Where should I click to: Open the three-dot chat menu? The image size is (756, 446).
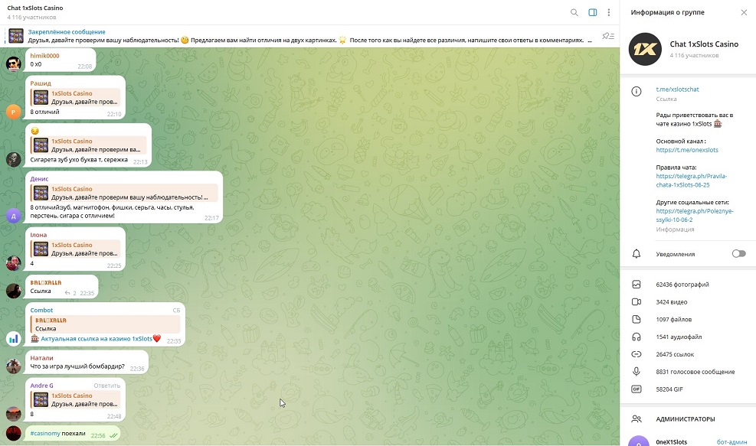(x=609, y=12)
